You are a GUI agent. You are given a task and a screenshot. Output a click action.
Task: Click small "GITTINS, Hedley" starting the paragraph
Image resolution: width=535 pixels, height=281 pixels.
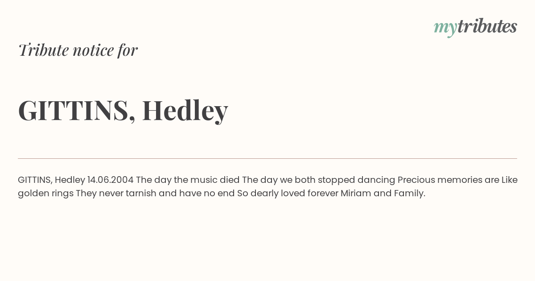[51, 180]
